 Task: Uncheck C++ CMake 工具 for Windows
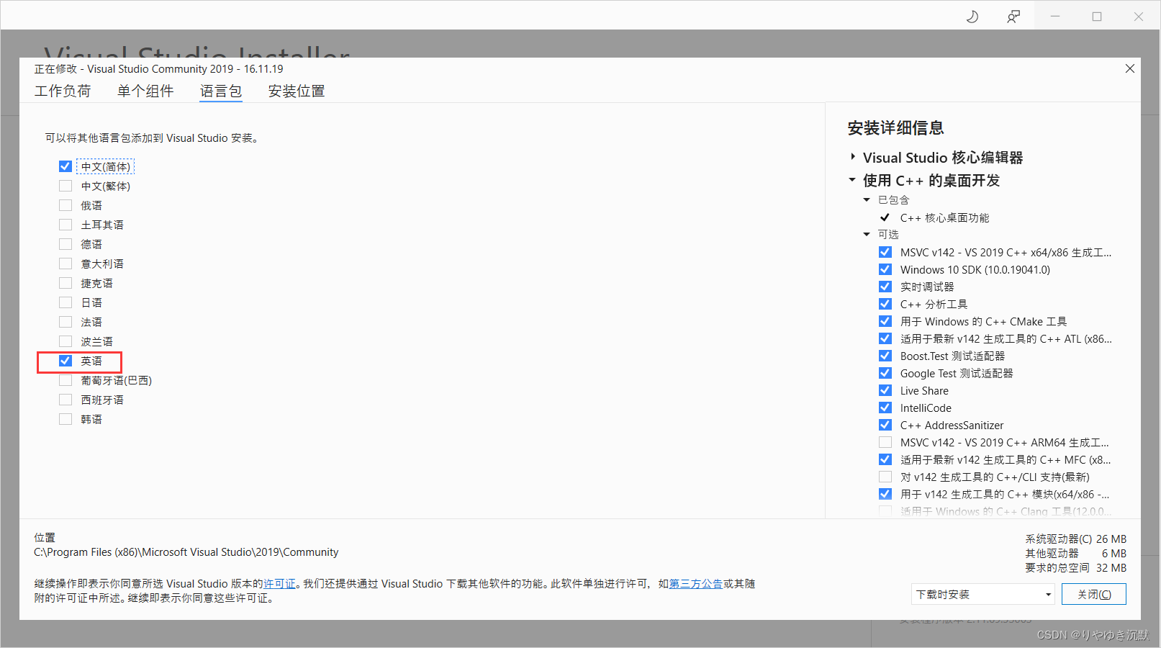(885, 321)
